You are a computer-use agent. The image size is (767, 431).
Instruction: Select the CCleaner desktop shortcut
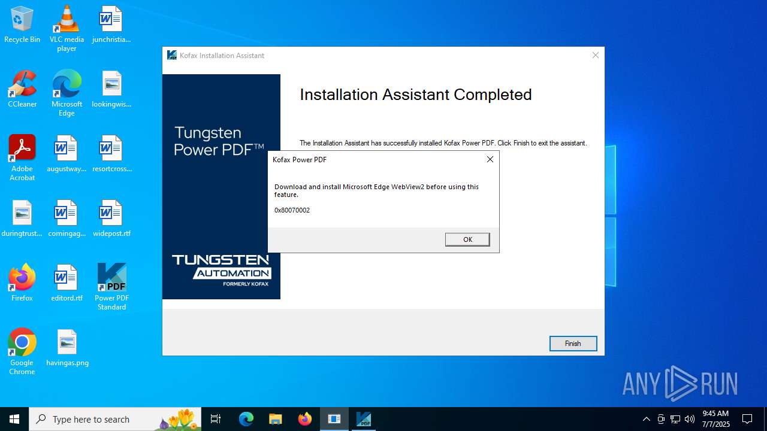click(x=22, y=90)
